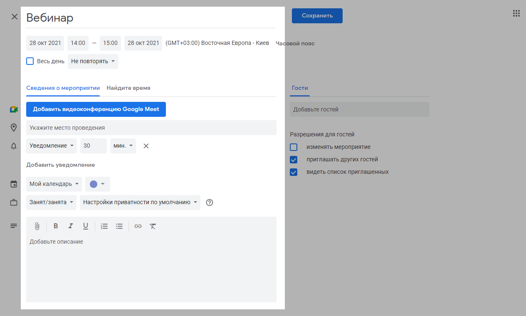Switch to the 'Найдите время' tab
The width and height of the screenshot is (526, 316).
tap(128, 88)
